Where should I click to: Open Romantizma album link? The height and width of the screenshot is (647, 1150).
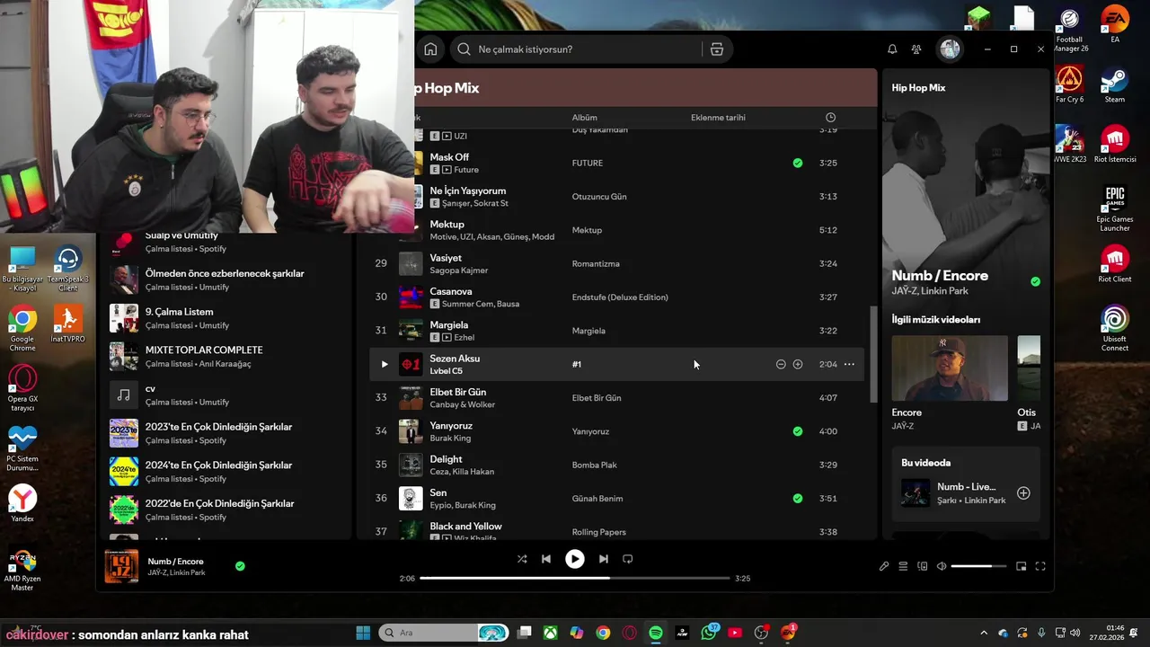click(596, 264)
